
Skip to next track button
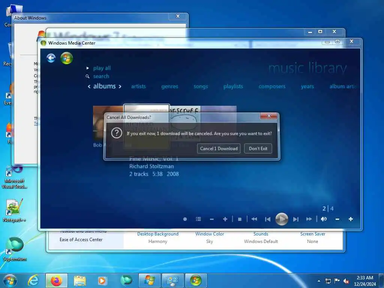click(296, 219)
